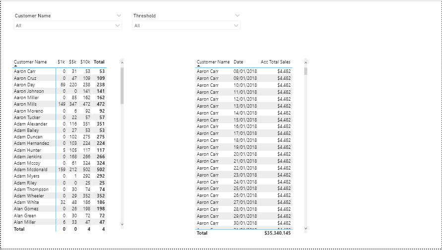Sort left table by $1k column header
This screenshot has height=250, width=442.
coord(61,62)
